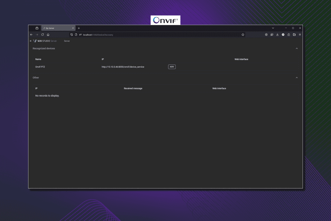Open browser hamburger menu
331x221 pixels.
pyautogui.click(x=300, y=35)
